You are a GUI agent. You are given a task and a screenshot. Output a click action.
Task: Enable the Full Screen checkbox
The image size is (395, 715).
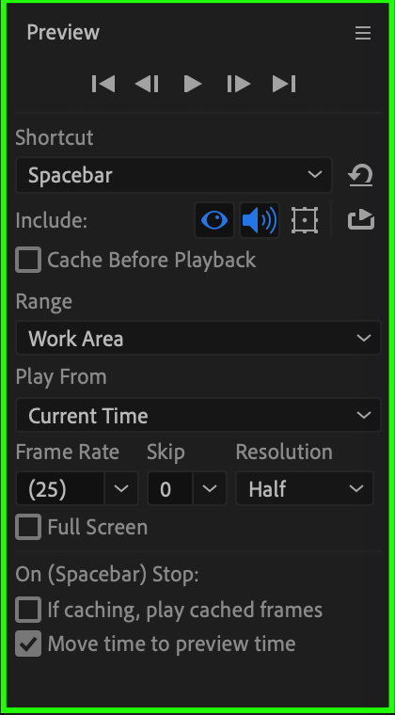[28, 527]
